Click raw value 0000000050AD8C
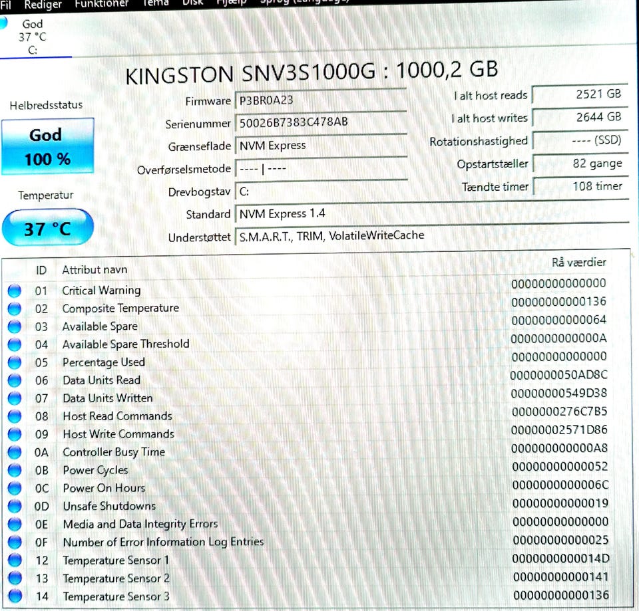 pyautogui.click(x=558, y=375)
